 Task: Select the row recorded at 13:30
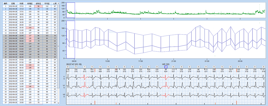[x=30, y=95]
